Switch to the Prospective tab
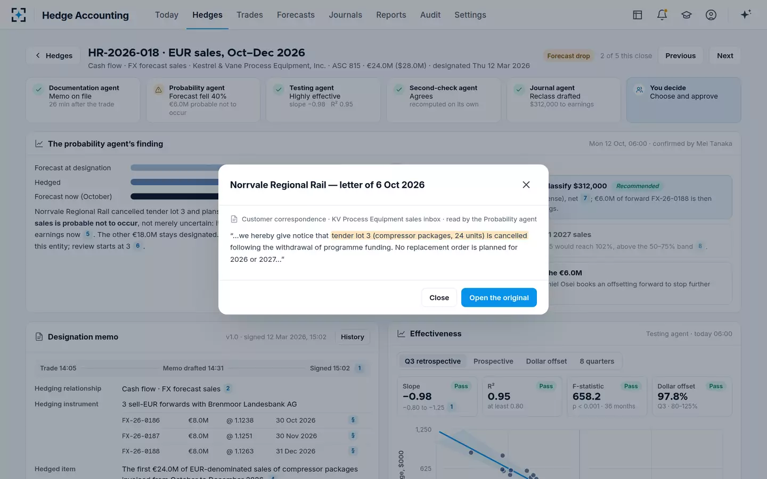The width and height of the screenshot is (767, 479). tap(493, 361)
